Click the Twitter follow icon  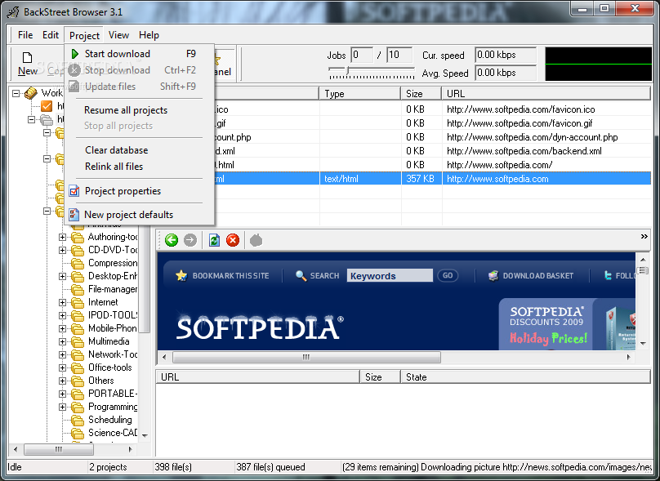pyautogui.click(x=608, y=276)
